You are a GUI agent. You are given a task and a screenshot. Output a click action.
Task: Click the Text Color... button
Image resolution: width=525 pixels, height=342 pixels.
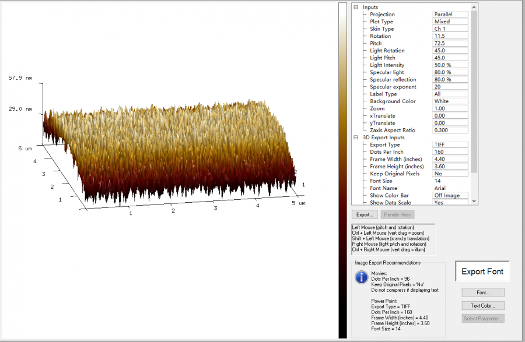pos(482,305)
